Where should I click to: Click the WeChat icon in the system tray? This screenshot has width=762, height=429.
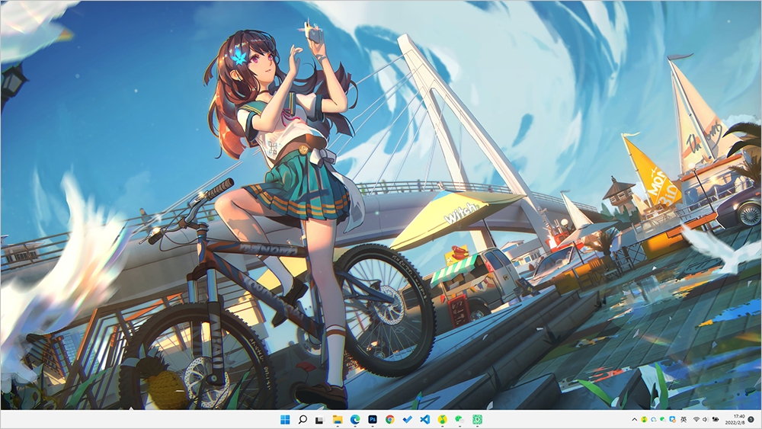click(x=663, y=419)
